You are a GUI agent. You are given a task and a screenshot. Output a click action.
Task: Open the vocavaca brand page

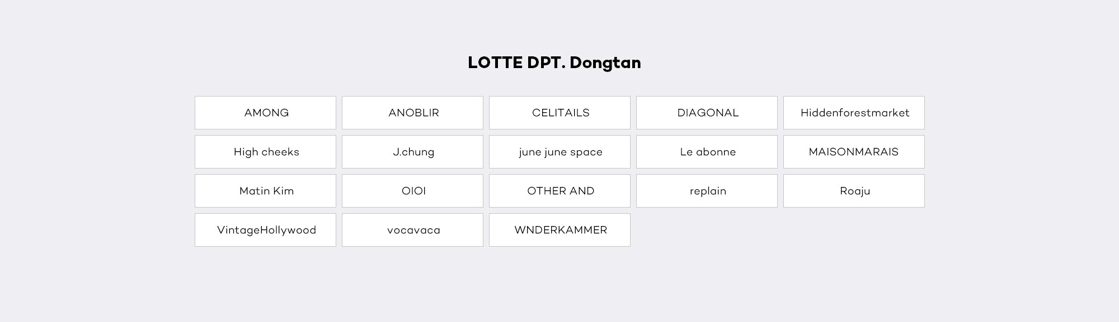pyautogui.click(x=412, y=230)
